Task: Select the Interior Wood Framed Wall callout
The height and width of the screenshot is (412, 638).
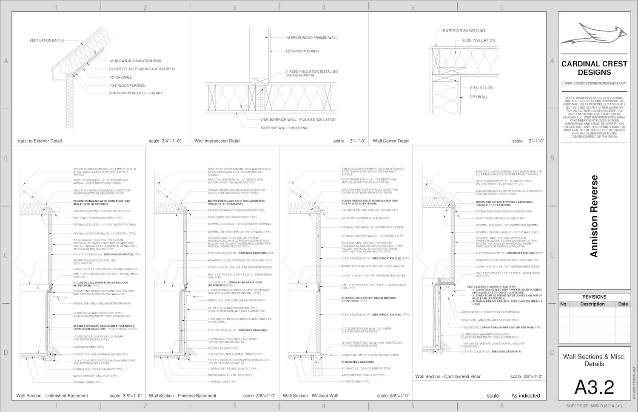Action: [x=311, y=38]
